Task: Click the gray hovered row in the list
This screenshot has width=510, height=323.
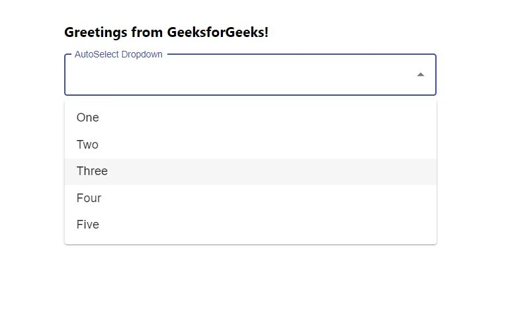Action: pos(250,171)
